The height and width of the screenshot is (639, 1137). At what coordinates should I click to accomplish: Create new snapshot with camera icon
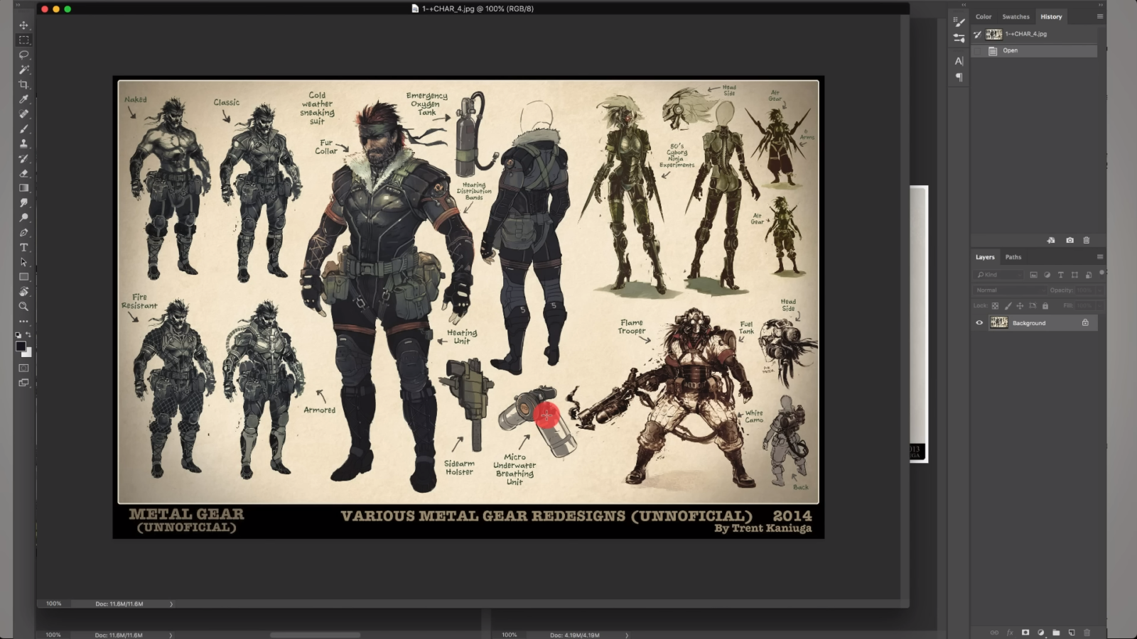1069,241
